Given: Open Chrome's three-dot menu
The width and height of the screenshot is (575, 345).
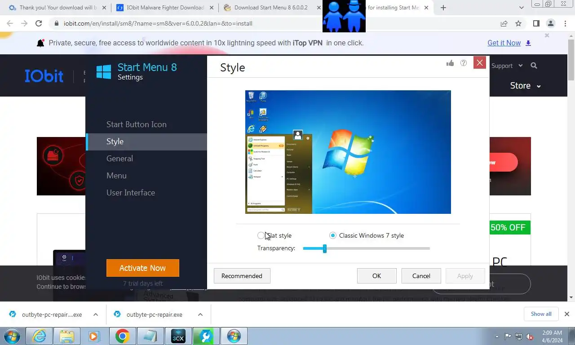Looking at the screenshot, I should click(x=564, y=23).
